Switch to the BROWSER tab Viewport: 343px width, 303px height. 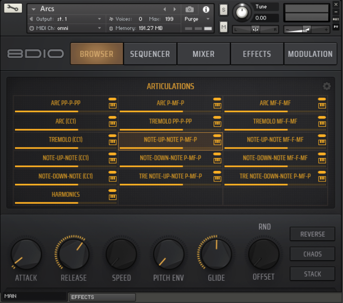97,54
